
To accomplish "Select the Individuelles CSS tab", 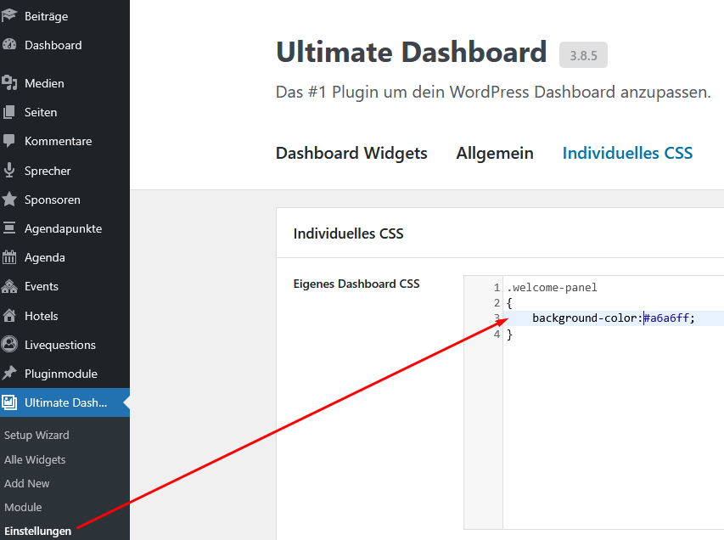I will 627,153.
